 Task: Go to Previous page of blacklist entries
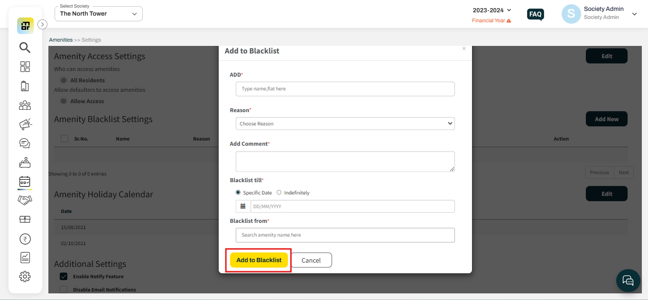600,172
